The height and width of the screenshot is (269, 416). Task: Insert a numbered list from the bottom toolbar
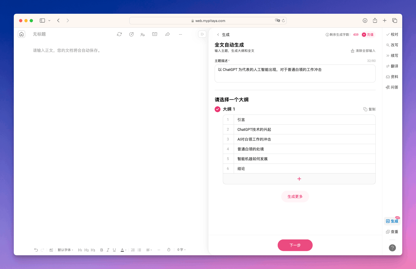click(133, 250)
